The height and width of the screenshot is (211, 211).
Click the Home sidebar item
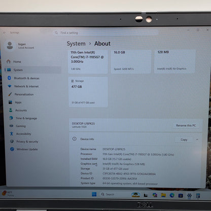coord(14,61)
